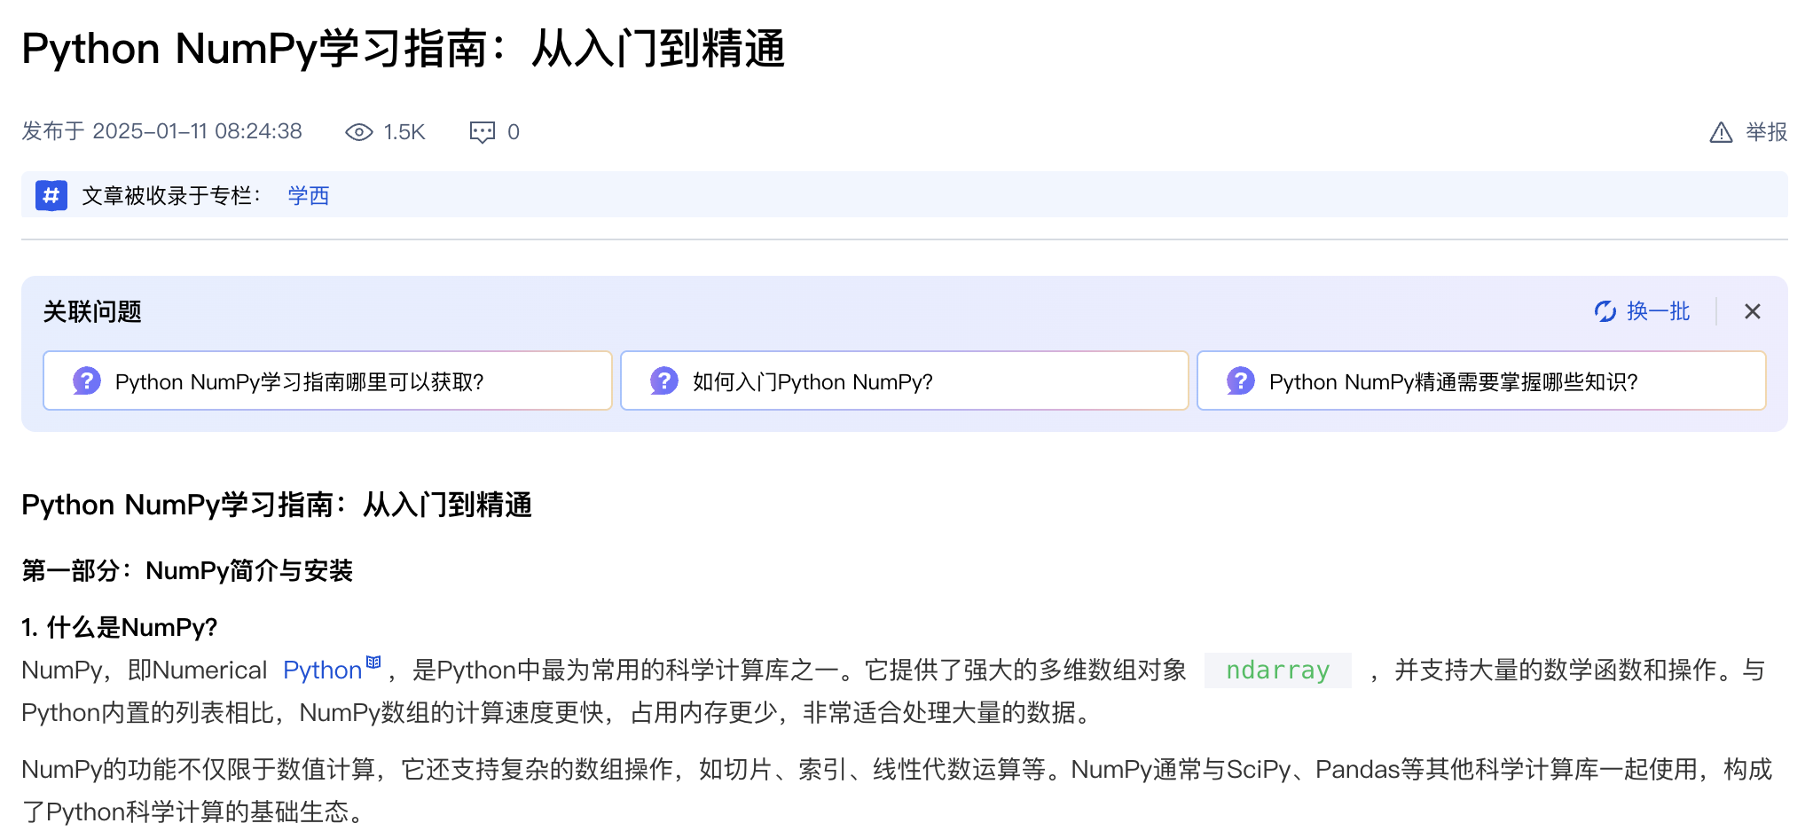1813x839 pixels.
Task: Click question mark icon for 精通需要掌握 question
Action: tap(1240, 381)
